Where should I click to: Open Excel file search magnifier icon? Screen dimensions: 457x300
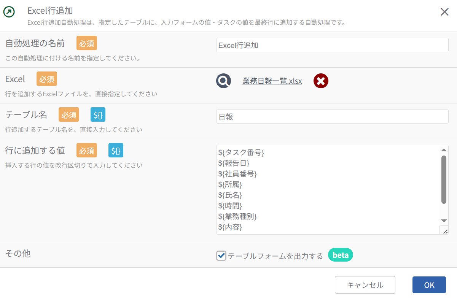click(x=224, y=81)
